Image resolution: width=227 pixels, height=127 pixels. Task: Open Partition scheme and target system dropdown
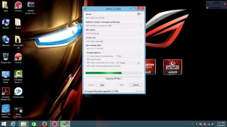[x=114, y=26]
